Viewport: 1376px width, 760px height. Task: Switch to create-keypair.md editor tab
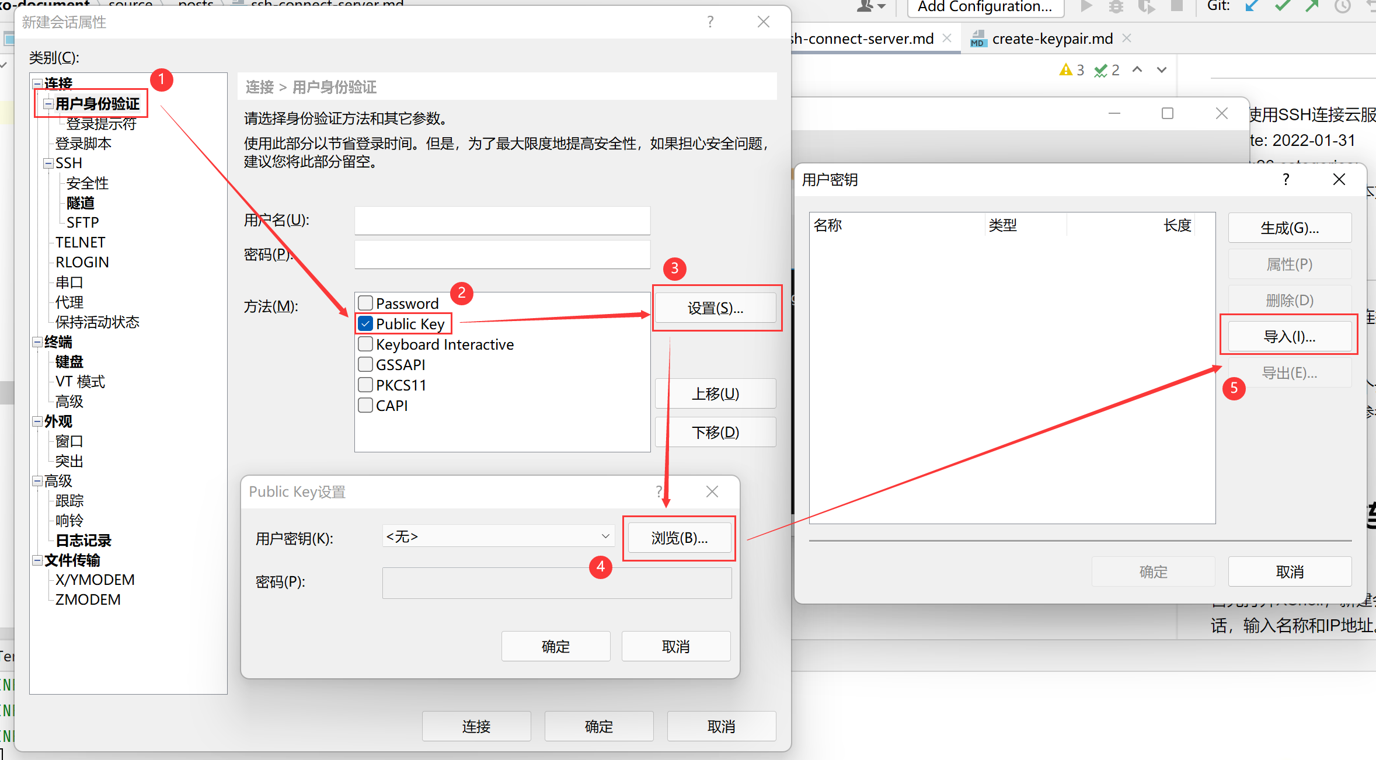(1052, 39)
